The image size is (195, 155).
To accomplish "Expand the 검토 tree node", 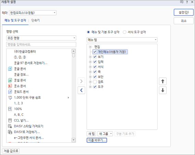I will 90,82.
